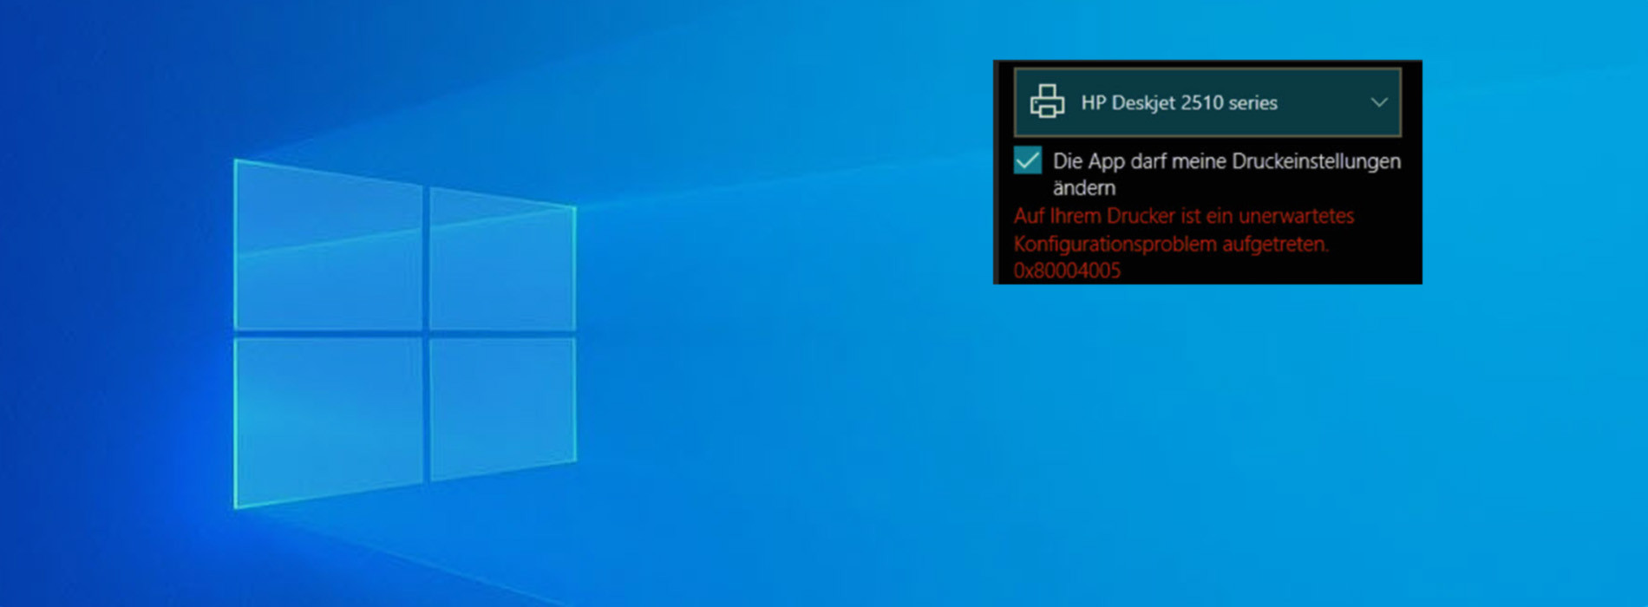1648x607 pixels.
Task: Click the red text 'Konfigurationsproblem aufgetreten.'
Action: coord(1172,244)
